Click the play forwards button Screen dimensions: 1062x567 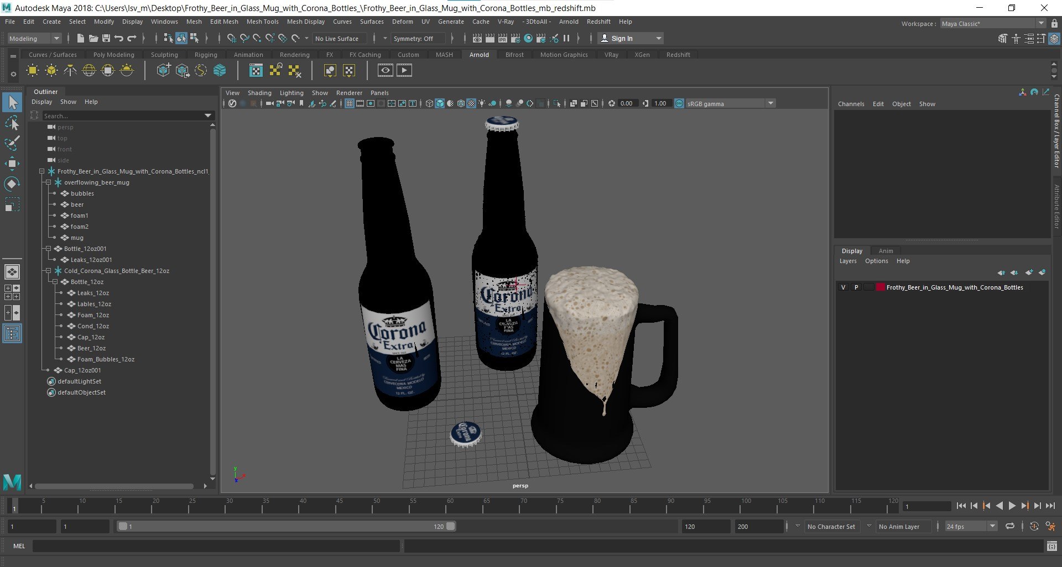(x=1012, y=506)
